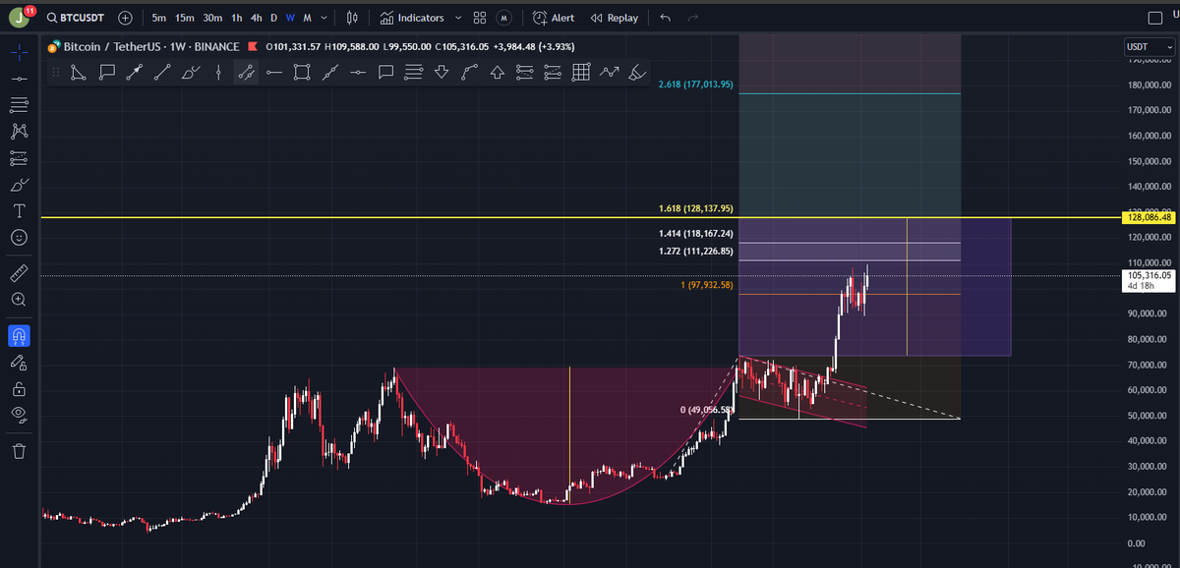The width and height of the screenshot is (1180, 568).
Task: Select the highlighted parallel channel tool
Action: (247, 72)
